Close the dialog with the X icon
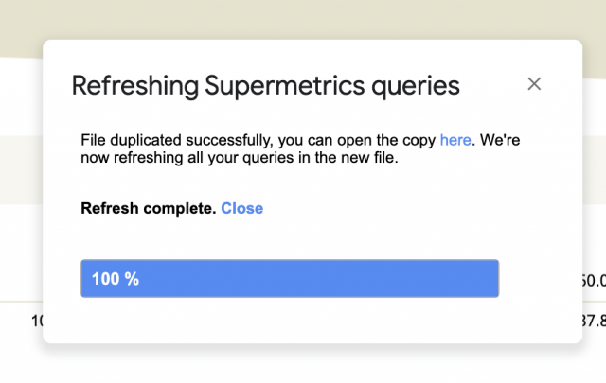The image size is (606, 383). (534, 84)
